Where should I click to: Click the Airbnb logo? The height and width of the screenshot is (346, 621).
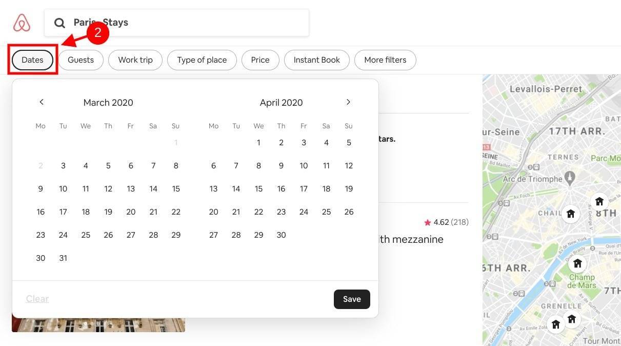click(x=21, y=22)
